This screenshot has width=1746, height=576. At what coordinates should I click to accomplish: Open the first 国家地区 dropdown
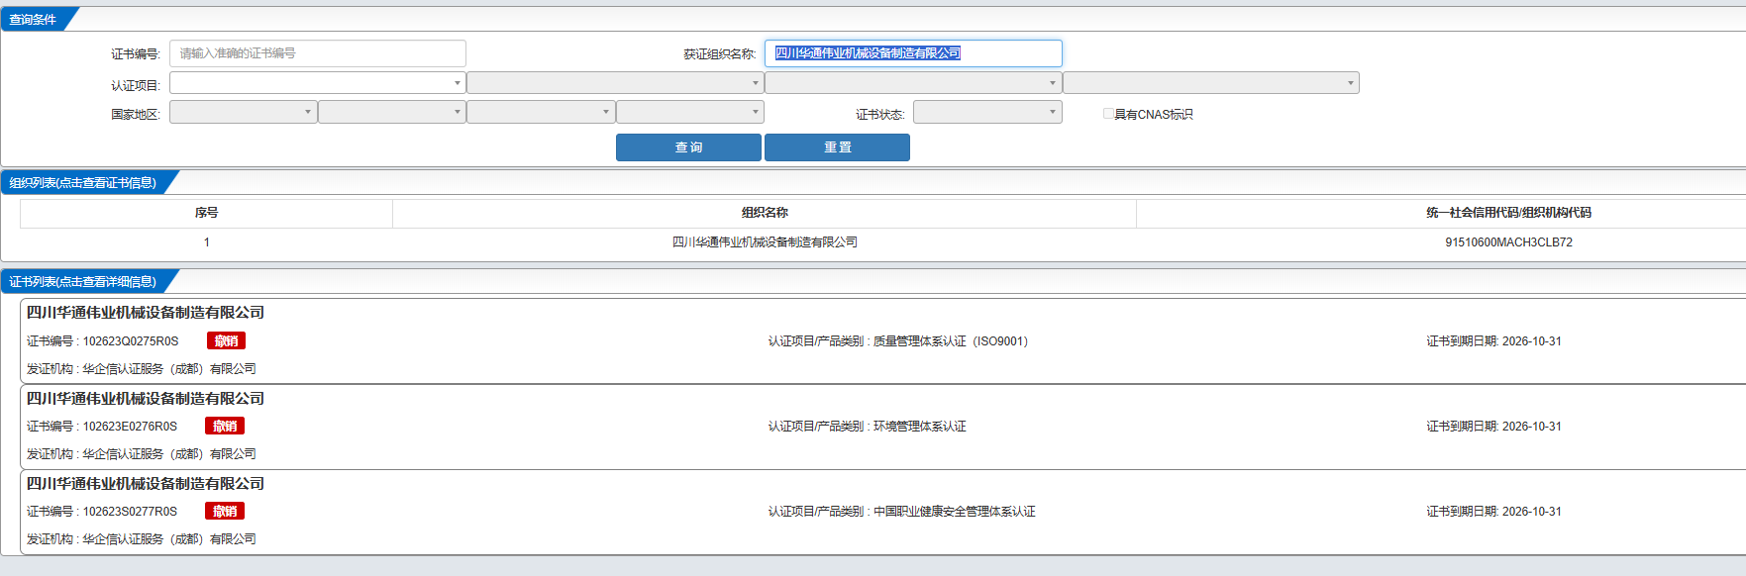coord(243,112)
